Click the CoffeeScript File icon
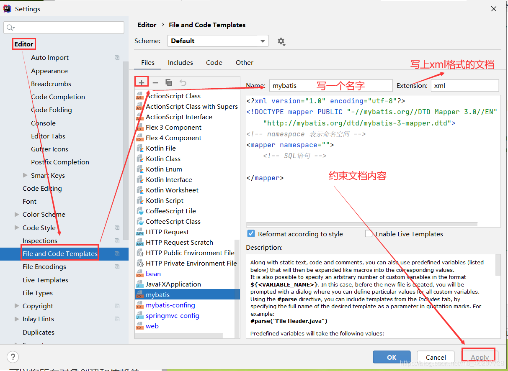508x371 pixels. [139, 211]
